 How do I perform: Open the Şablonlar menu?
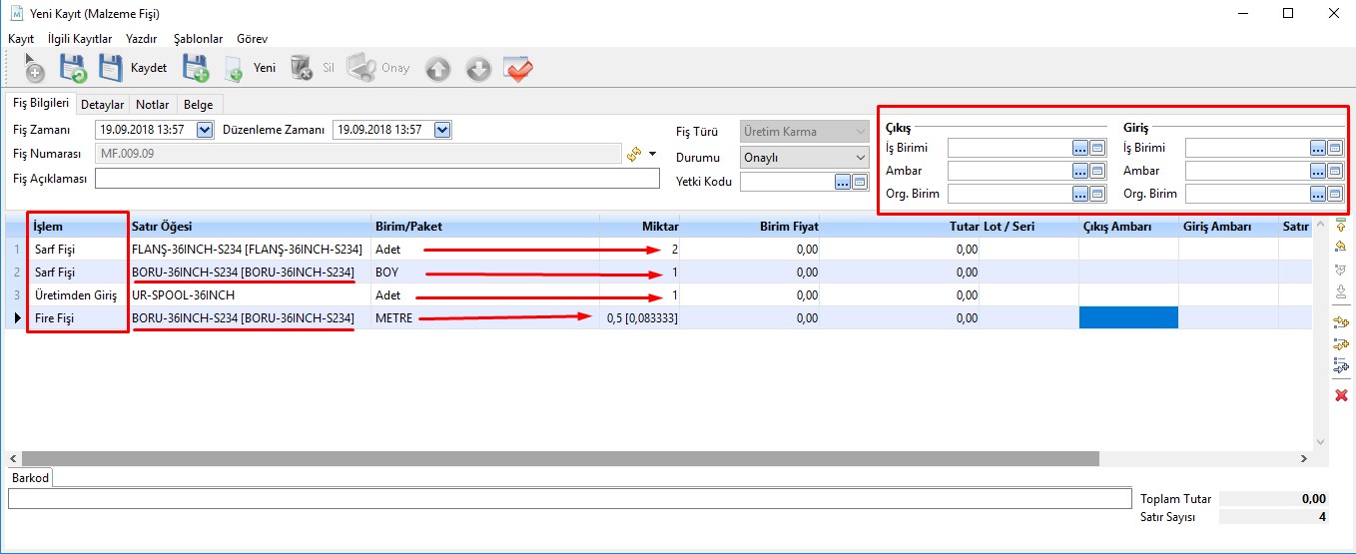pyautogui.click(x=198, y=38)
